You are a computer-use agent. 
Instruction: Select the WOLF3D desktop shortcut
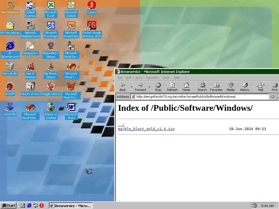(10, 110)
